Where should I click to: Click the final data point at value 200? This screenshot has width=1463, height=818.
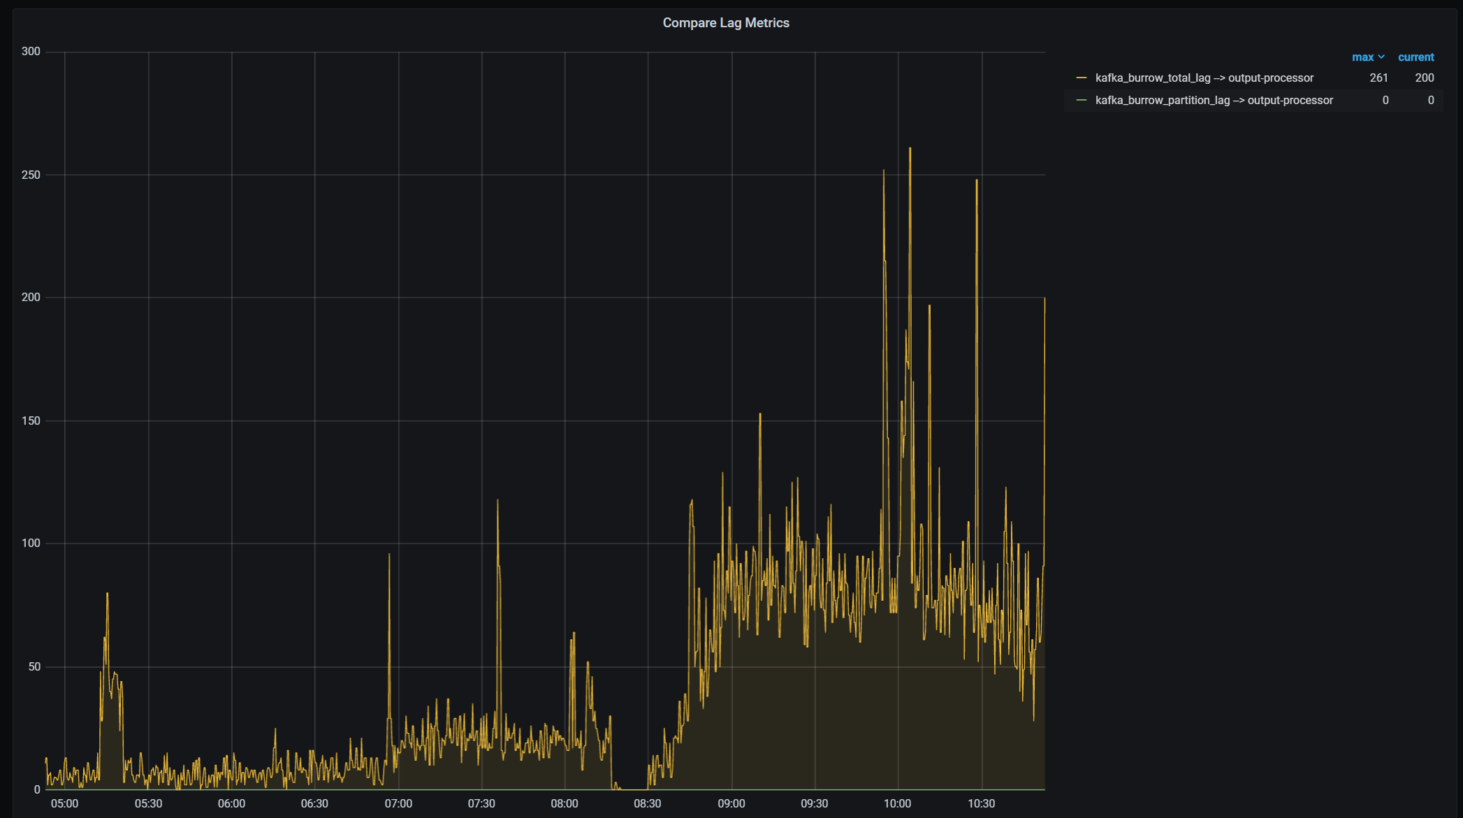click(1045, 298)
